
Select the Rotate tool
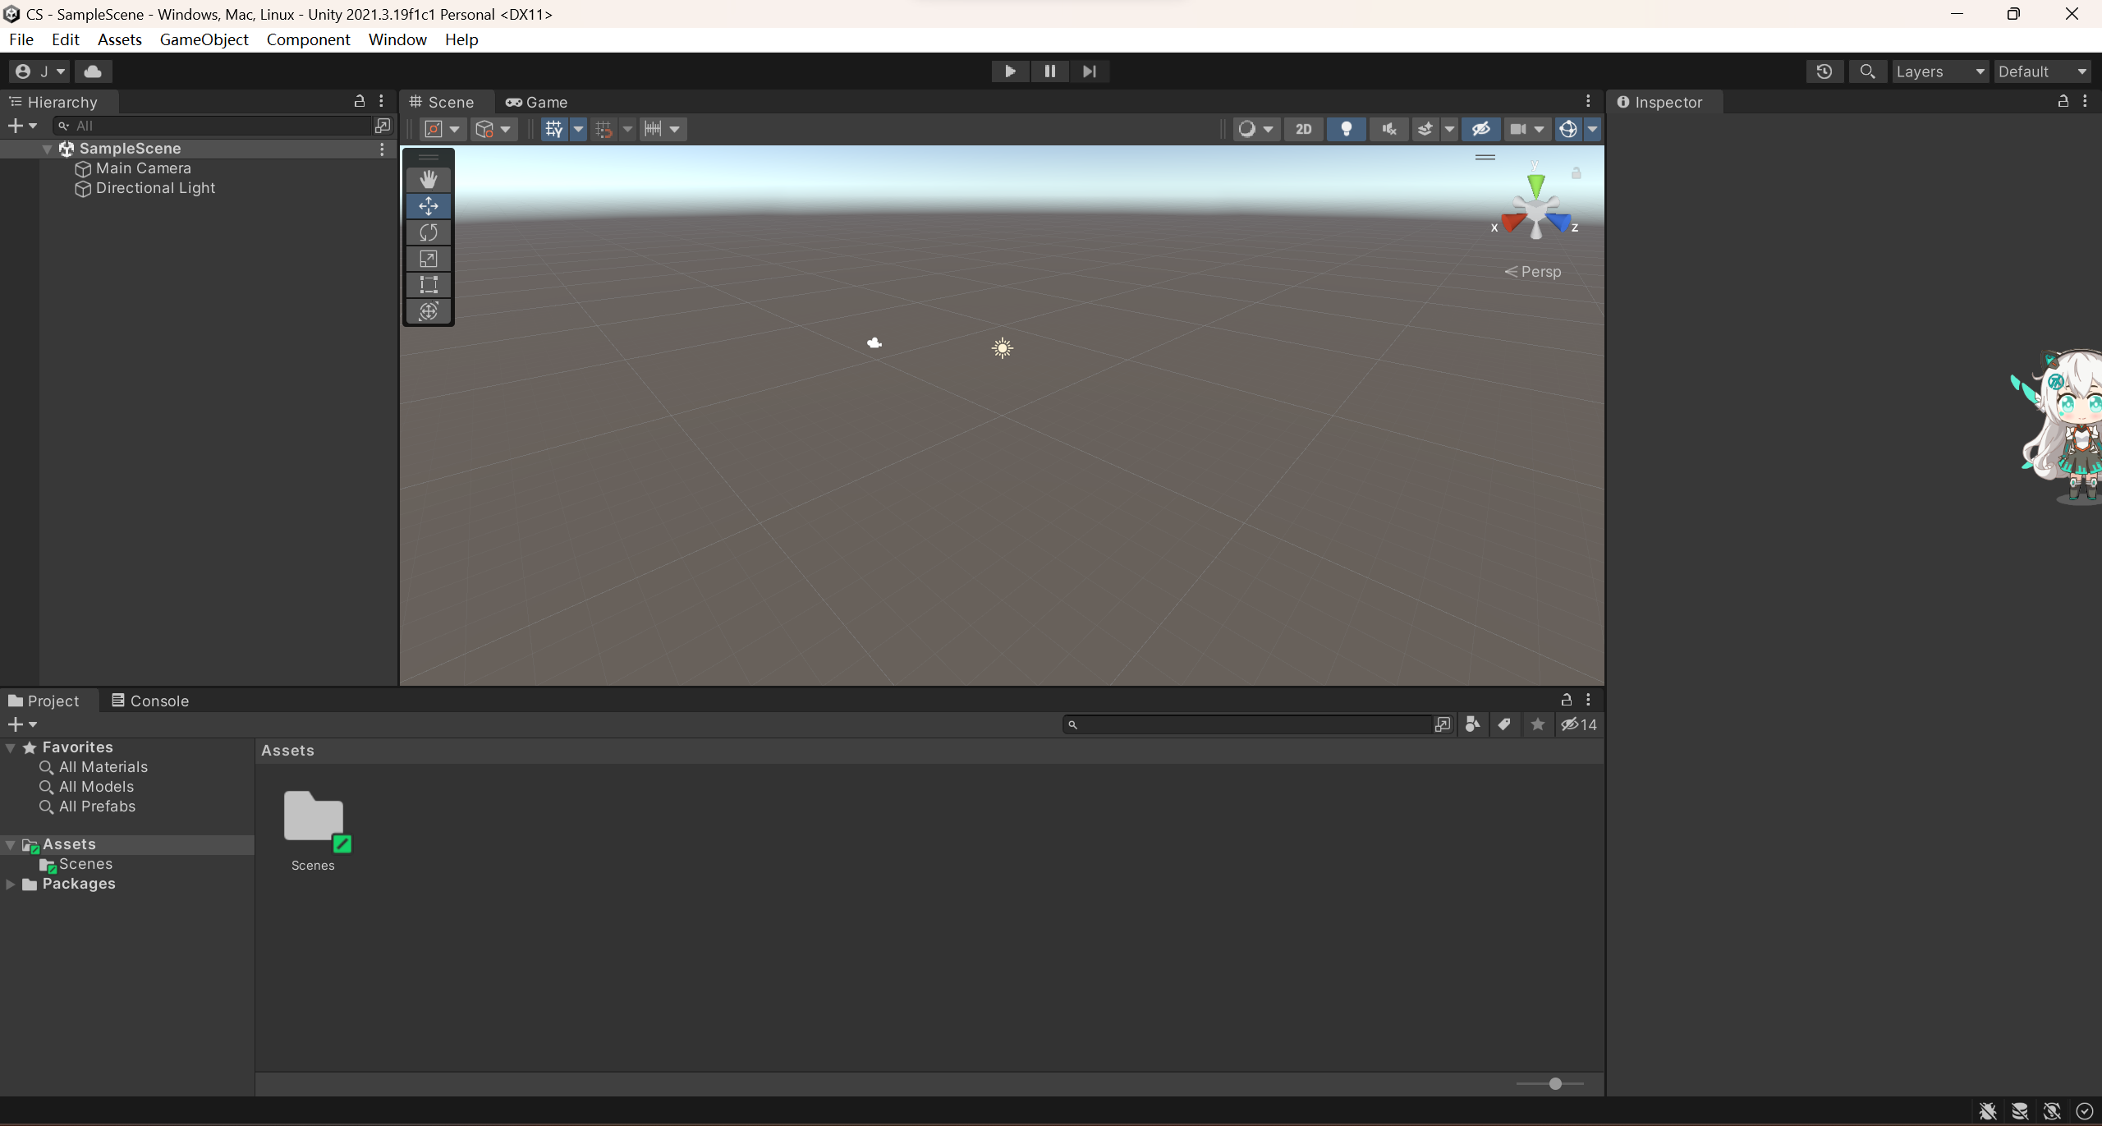tap(429, 232)
